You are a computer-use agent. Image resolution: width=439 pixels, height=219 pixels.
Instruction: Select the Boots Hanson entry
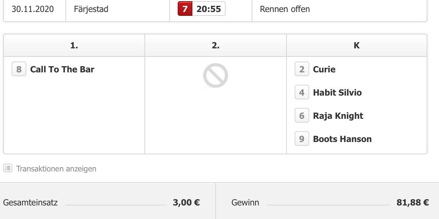pos(342,139)
